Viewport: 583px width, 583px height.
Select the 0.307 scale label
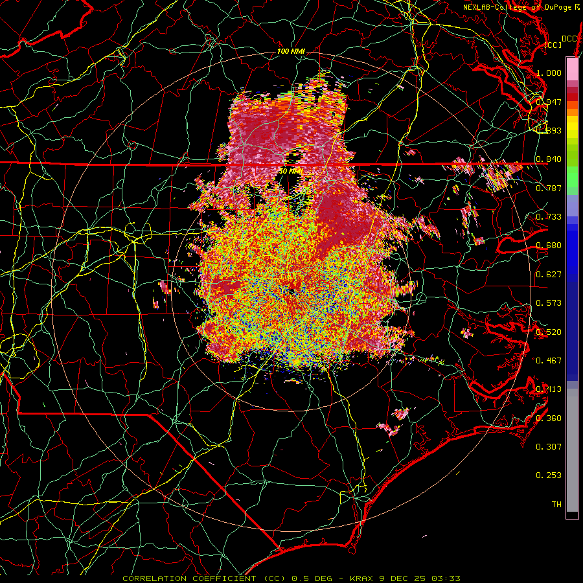549,447
